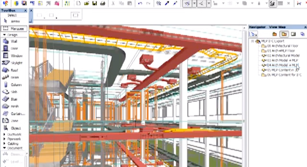
Task: Click the Cut scissors icon
Action: click(x=113, y=3)
